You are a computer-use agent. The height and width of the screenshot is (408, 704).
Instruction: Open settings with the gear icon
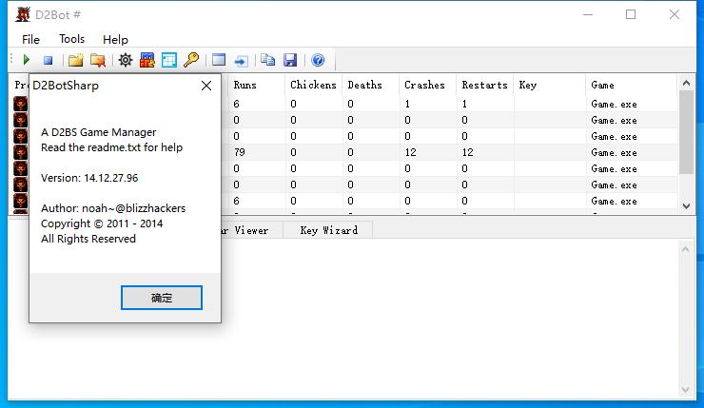point(125,61)
